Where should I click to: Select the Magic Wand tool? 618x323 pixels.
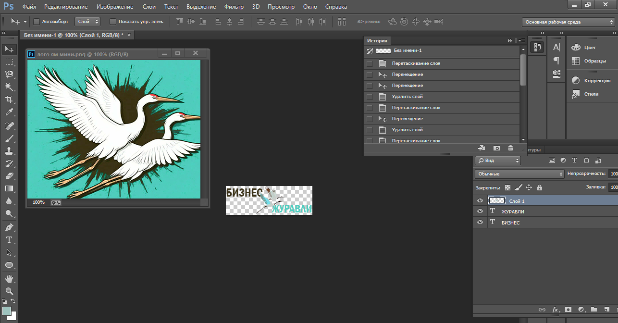click(x=9, y=87)
